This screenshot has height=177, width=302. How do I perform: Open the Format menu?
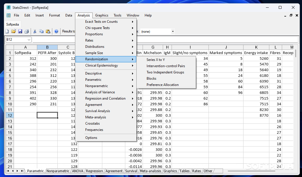[x=55, y=15]
